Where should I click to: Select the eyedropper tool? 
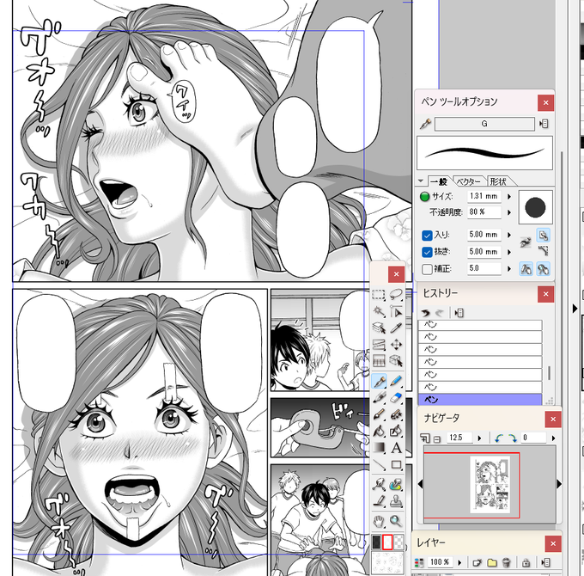click(x=396, y=328)
